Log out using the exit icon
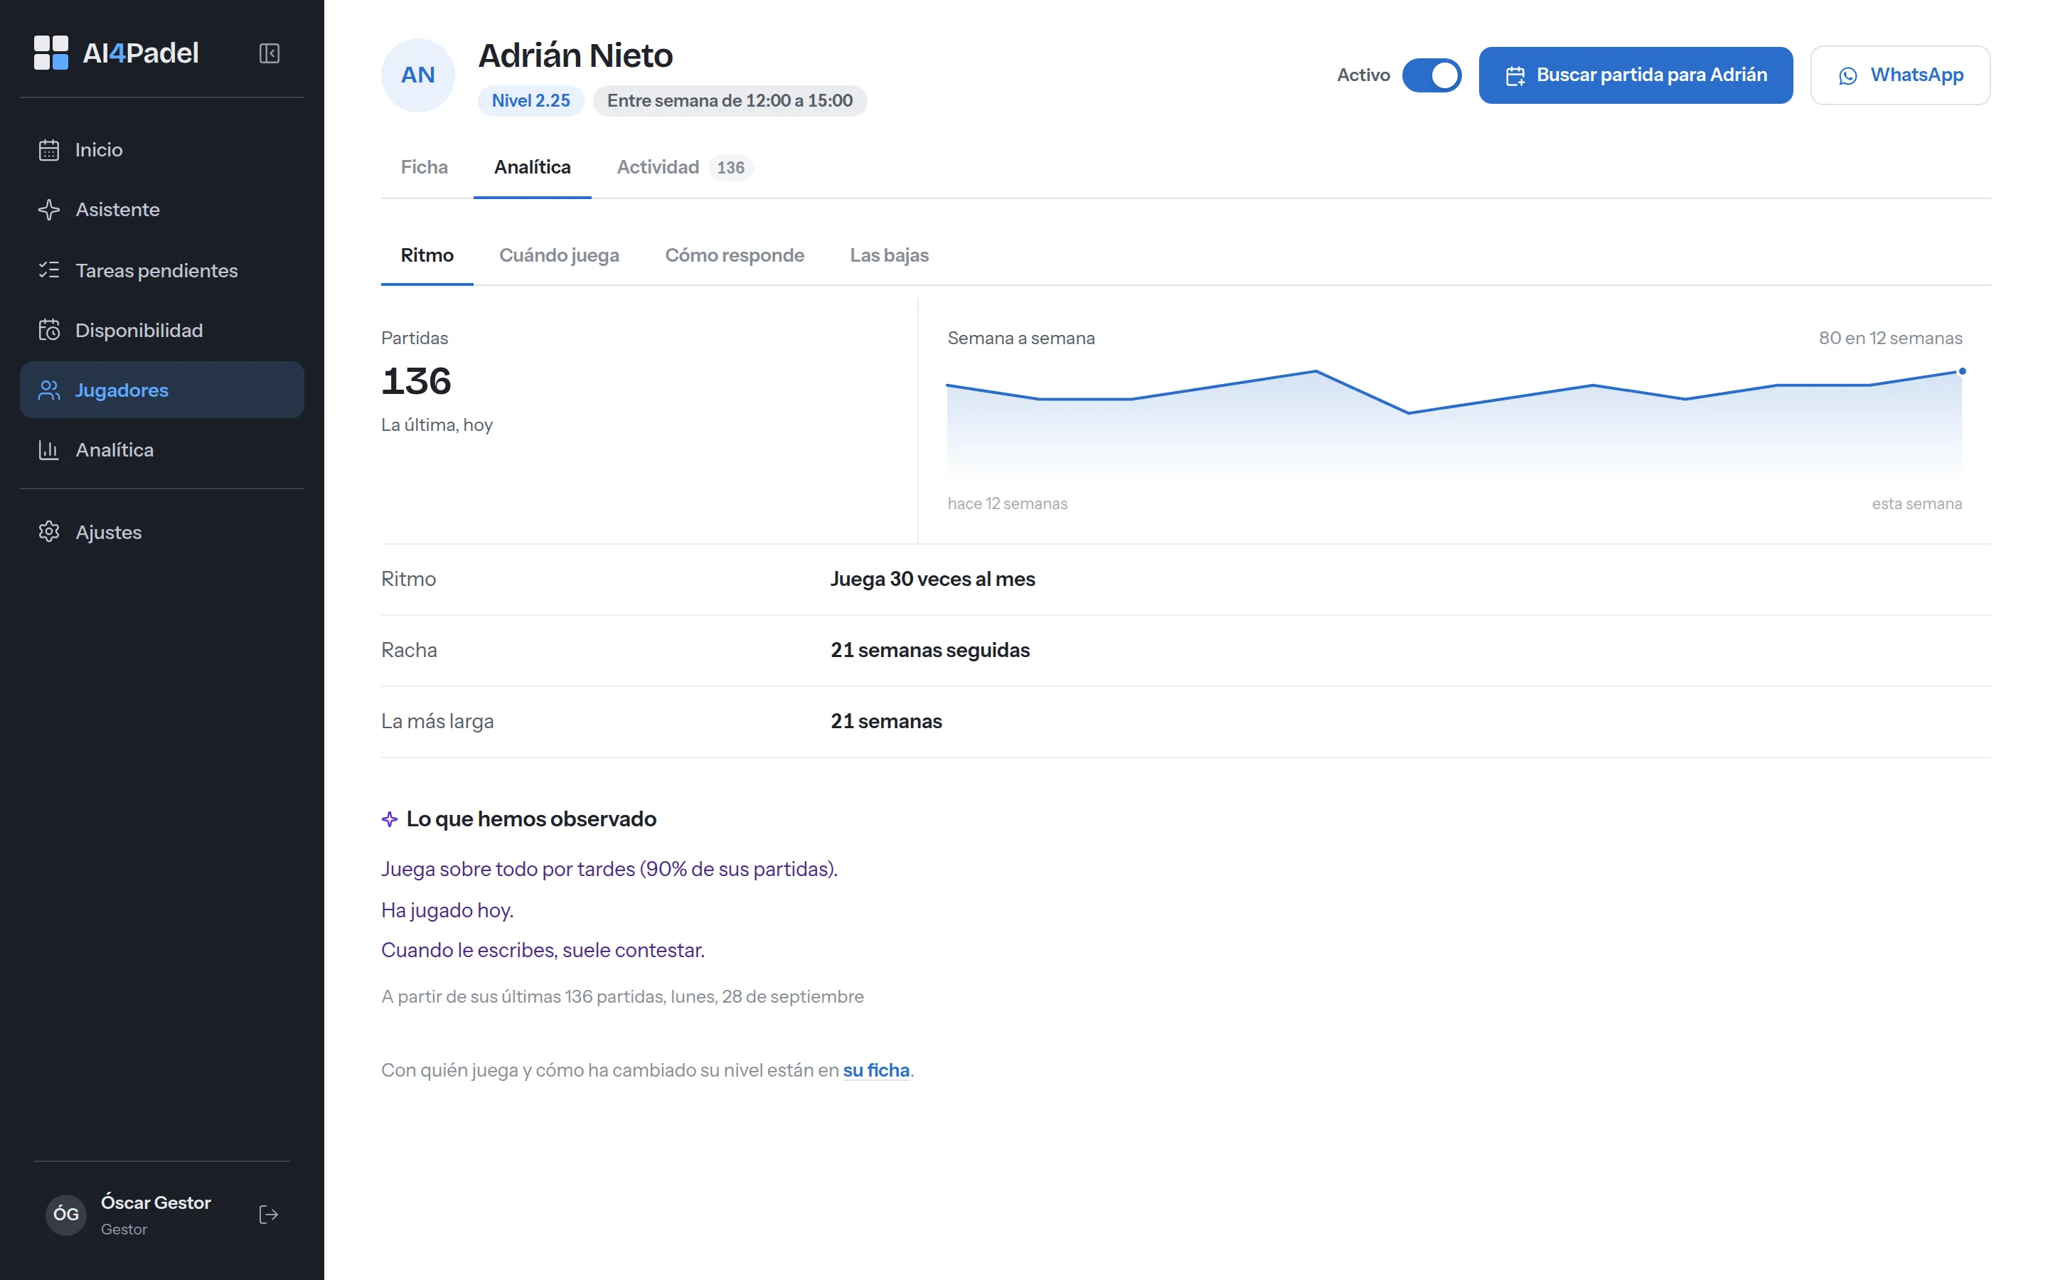The height and width of the screenshot is (1280, 2048). click(268, 1215)
